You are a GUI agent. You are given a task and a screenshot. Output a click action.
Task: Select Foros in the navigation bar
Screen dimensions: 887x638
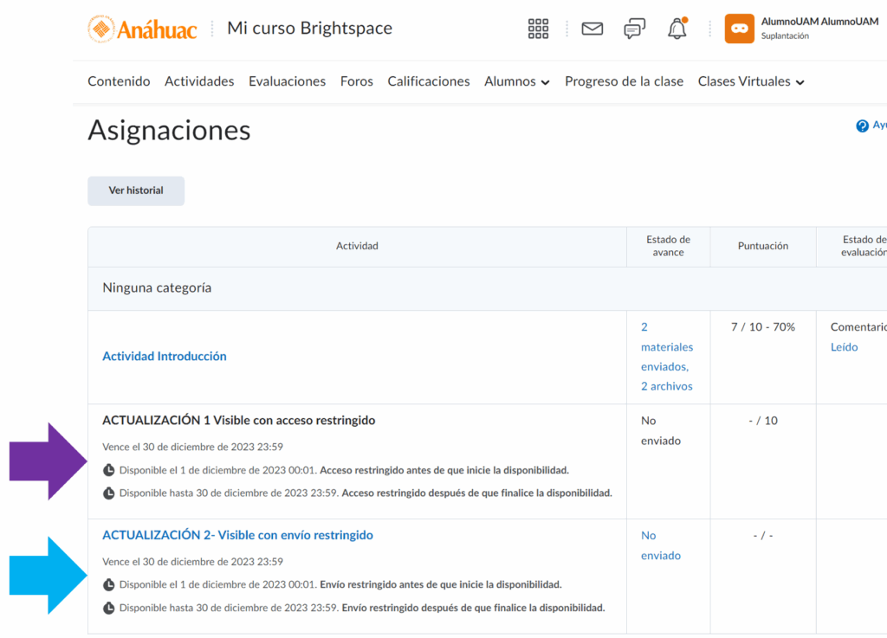pyautogui.click(x=357, y=81)
